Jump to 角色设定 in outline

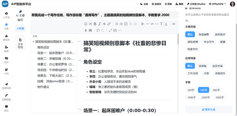(x=43, y=47)
